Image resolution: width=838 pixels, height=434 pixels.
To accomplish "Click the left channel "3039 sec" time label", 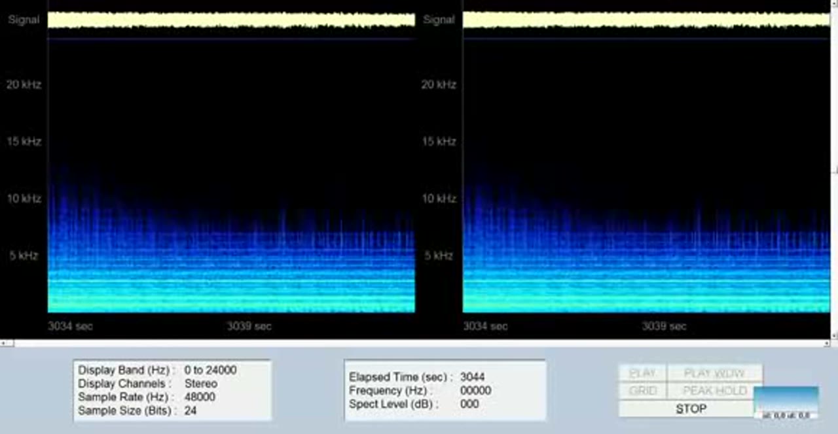I will (x=249, y=326).
